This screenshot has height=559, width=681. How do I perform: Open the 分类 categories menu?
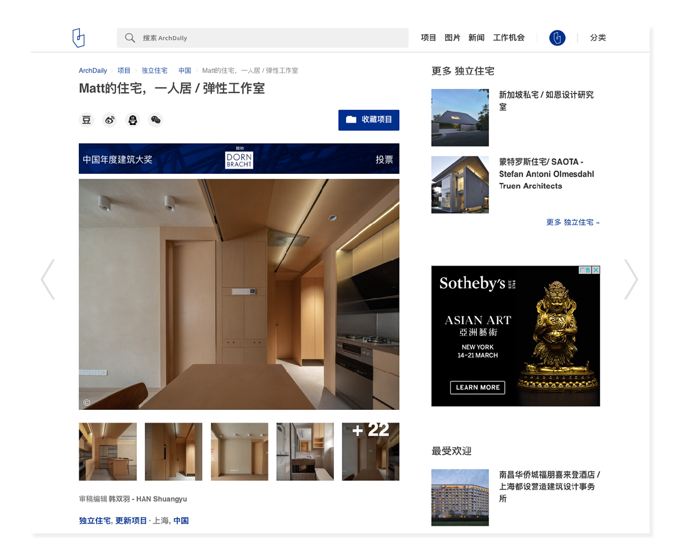(598, 38)
